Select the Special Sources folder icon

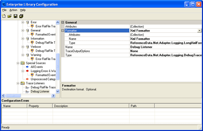tap(23, 63)
